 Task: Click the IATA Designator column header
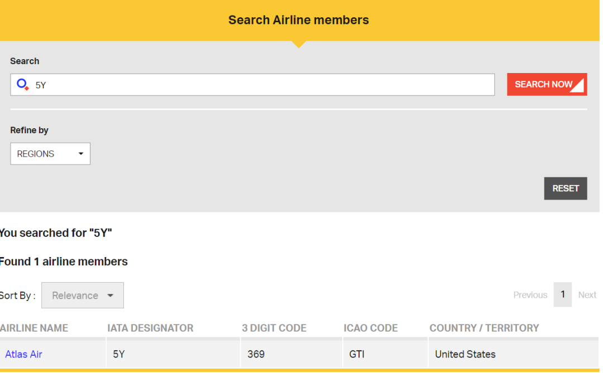[x=150, y=328]
